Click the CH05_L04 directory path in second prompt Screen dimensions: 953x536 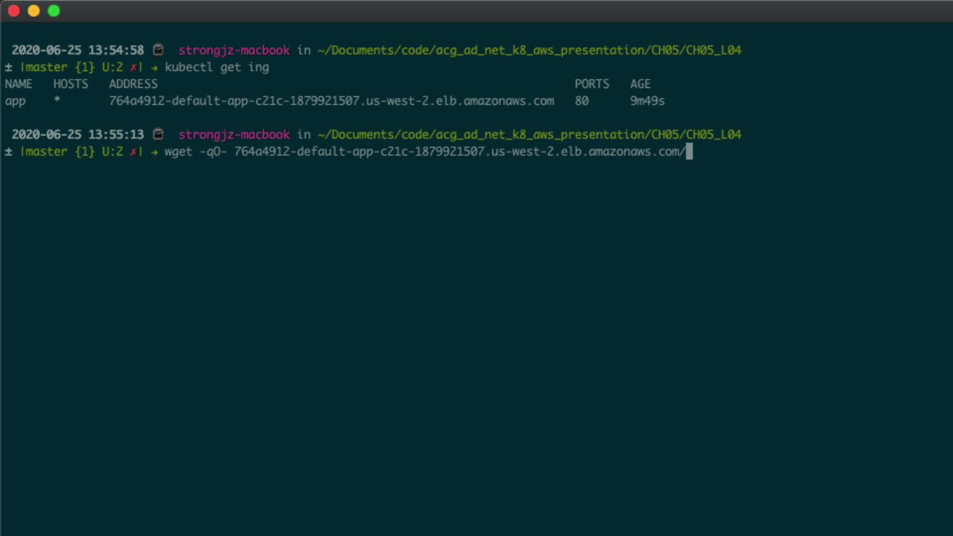tap(713, 134)
